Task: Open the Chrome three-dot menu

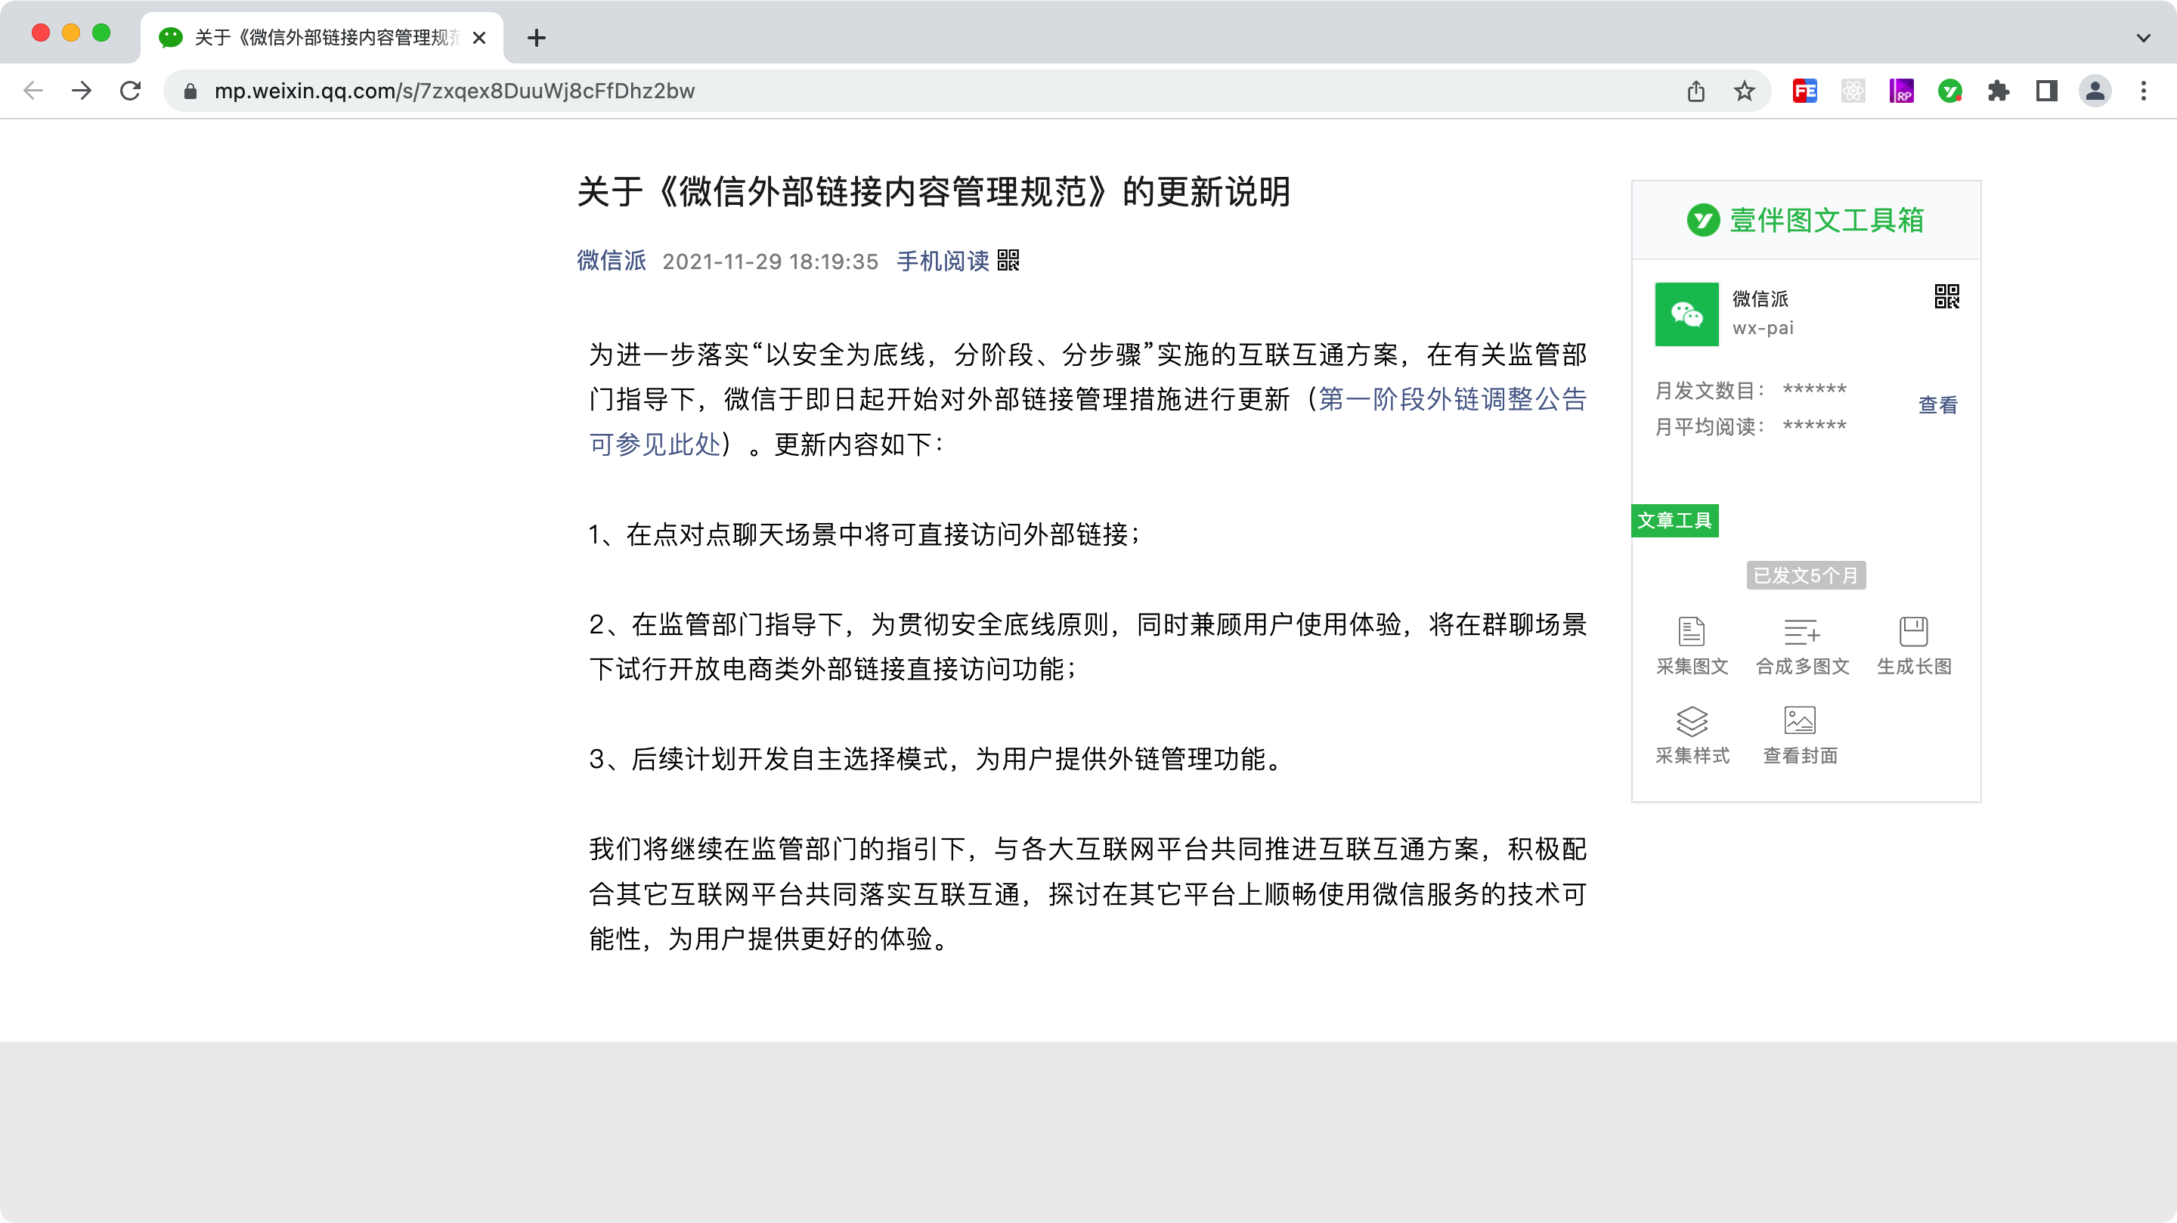Action: [x=2143, y=91]
